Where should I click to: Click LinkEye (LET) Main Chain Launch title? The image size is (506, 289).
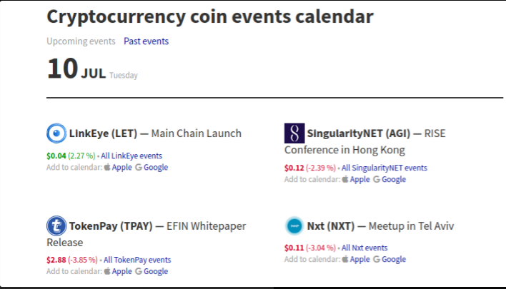click(155, 133)
